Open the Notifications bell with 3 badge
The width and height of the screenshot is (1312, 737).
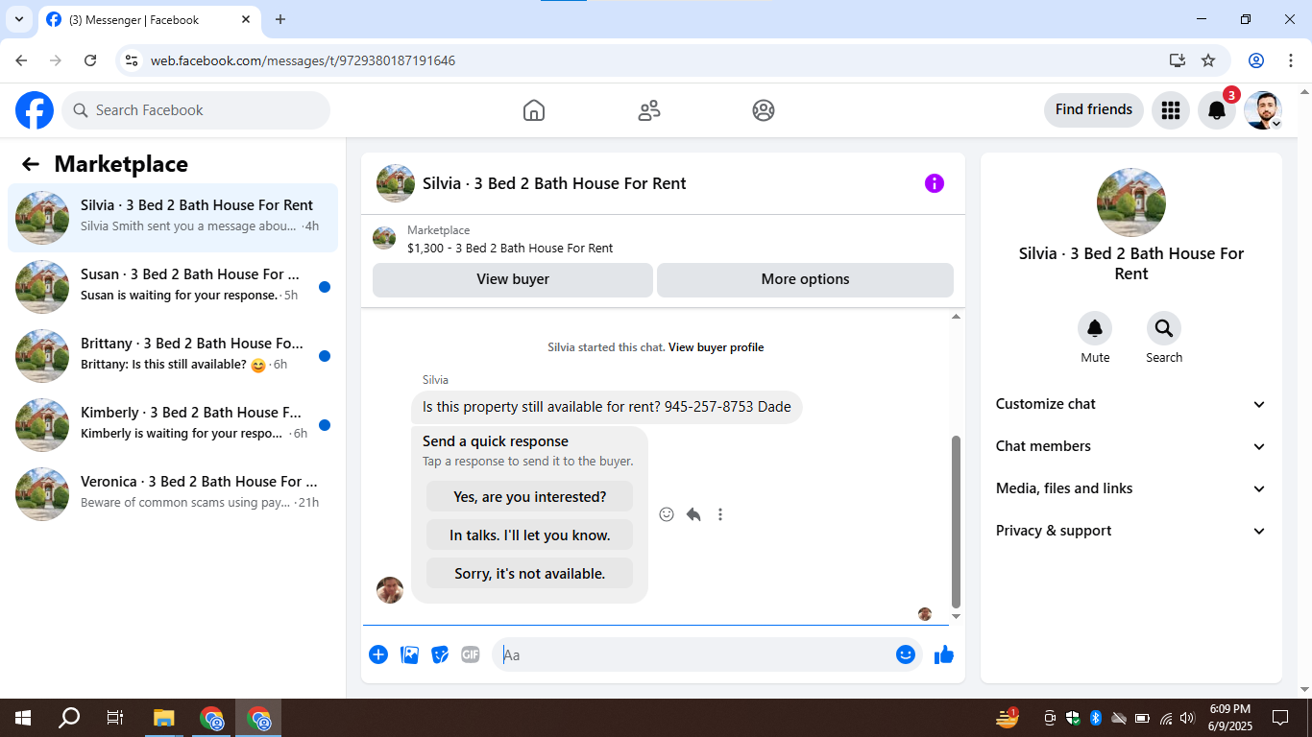click(x=1217, y=110)
